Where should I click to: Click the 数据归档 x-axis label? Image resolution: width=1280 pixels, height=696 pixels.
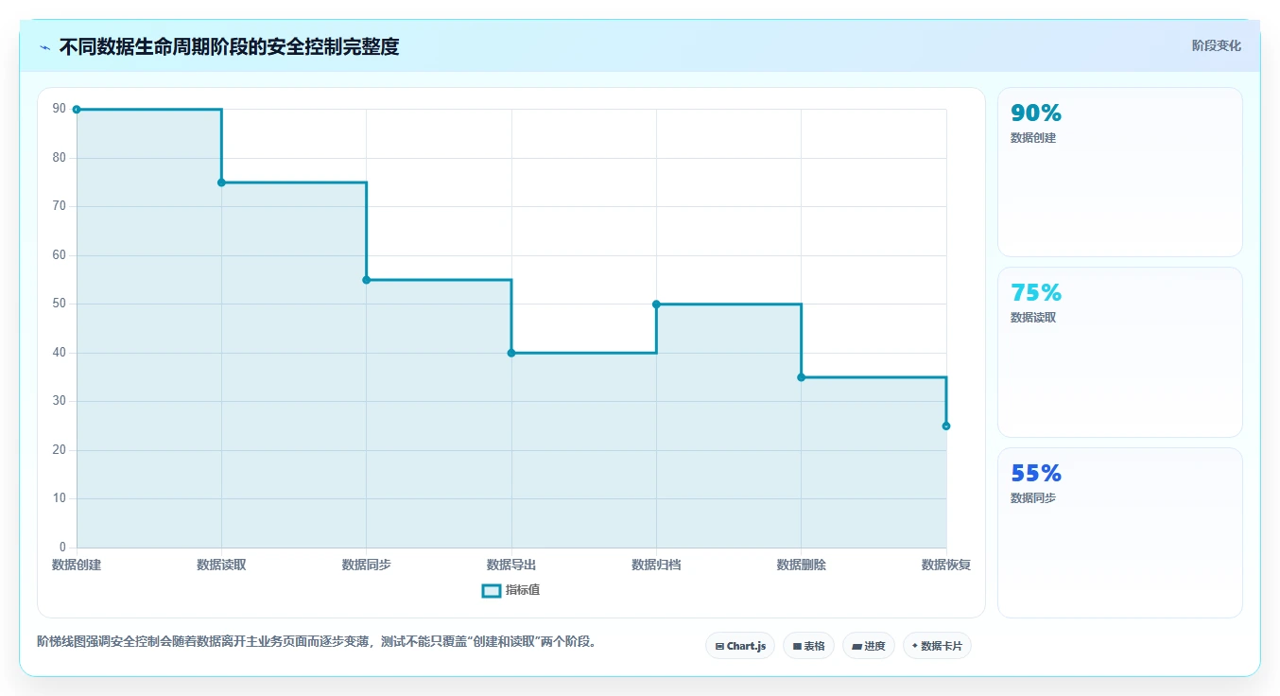coord(656,565)
